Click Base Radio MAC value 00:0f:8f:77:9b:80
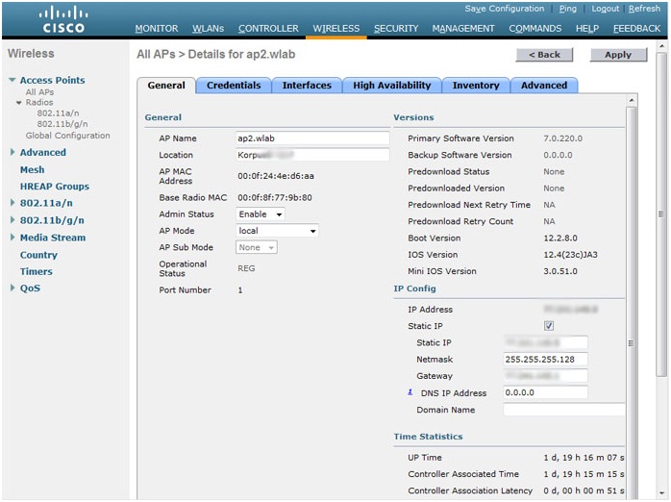 coord(275,198)
